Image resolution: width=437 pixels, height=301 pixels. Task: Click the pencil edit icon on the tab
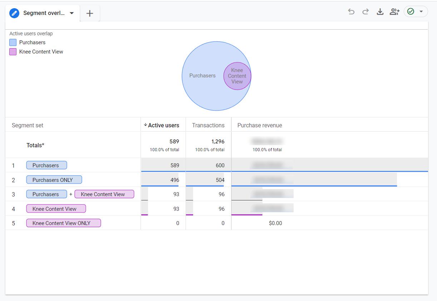pos(14,13)
